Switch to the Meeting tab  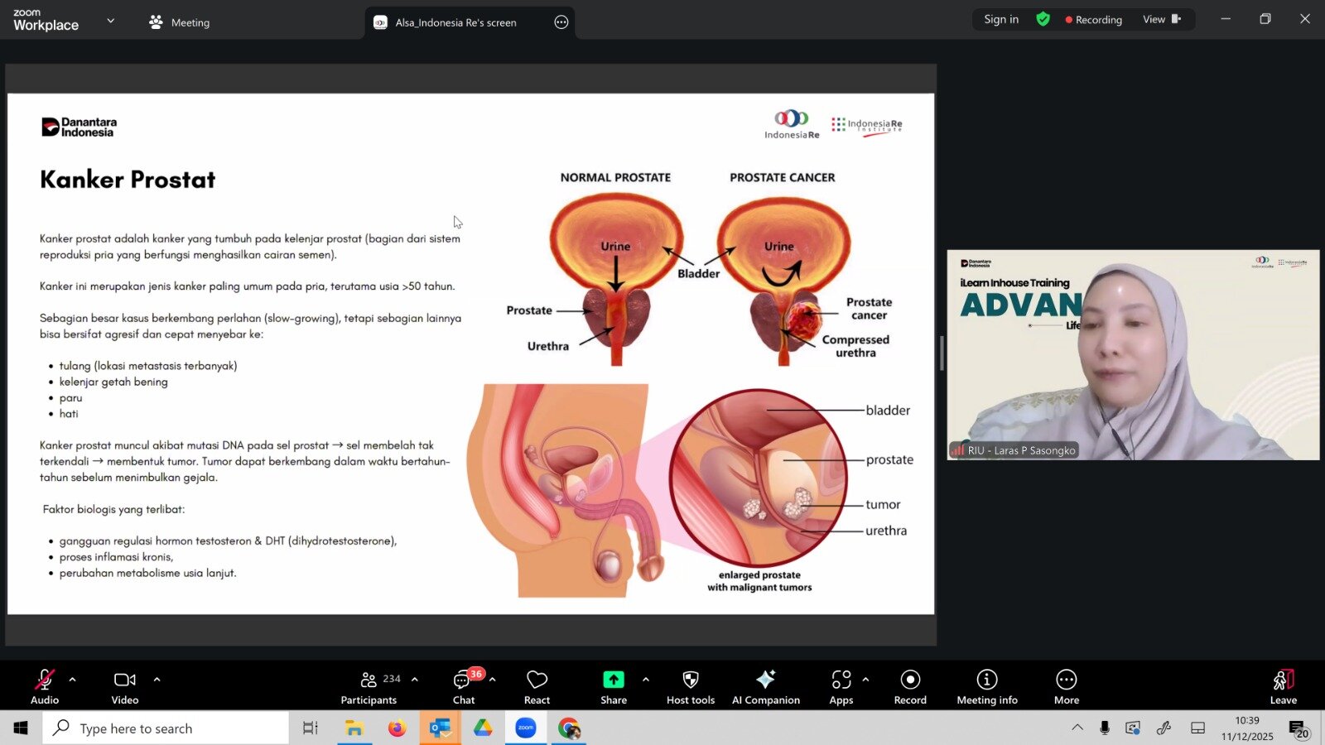[x=180, y=22]
